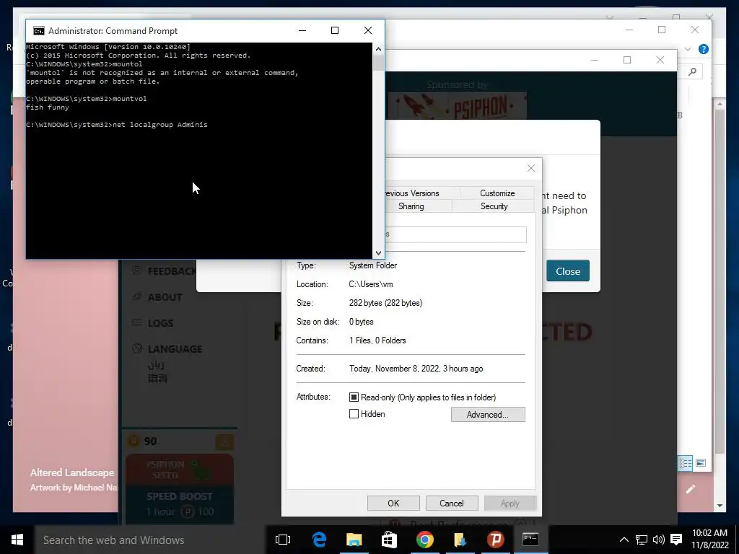Toggle the Read-only attribute checkbox
Viewport: 739px width, 554px height.
click(354, 397)
